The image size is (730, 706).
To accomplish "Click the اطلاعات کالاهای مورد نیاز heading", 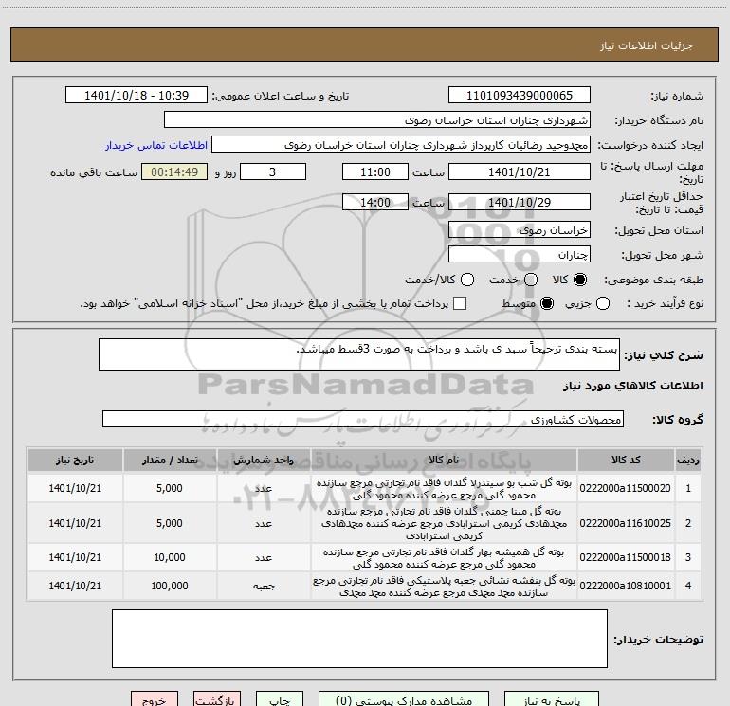I will pos(633,386).
